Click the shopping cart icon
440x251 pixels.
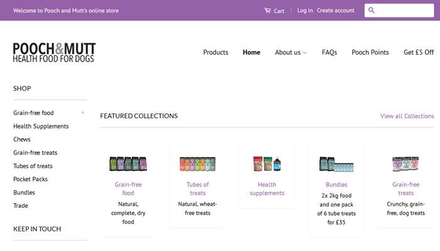coord(267,11)
